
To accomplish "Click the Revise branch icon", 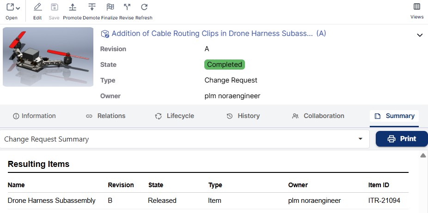I will click(x=127, y=7).
